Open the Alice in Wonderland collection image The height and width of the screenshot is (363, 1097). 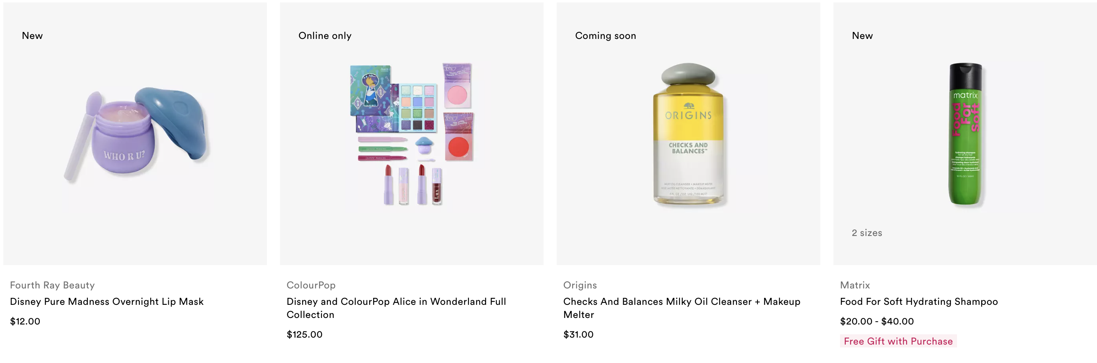point(412,134)
